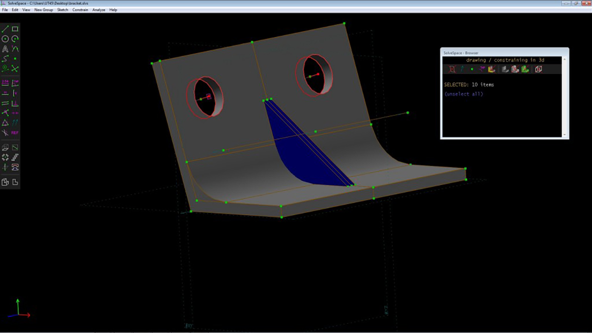Toggle hidden lines display in Browser toolbar
The height and width of the screenshot is (333, 592).
point(538,69)
